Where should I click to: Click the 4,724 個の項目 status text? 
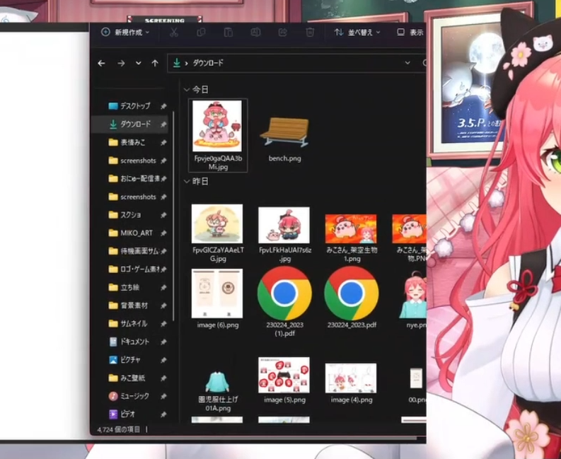coord(119,429)
